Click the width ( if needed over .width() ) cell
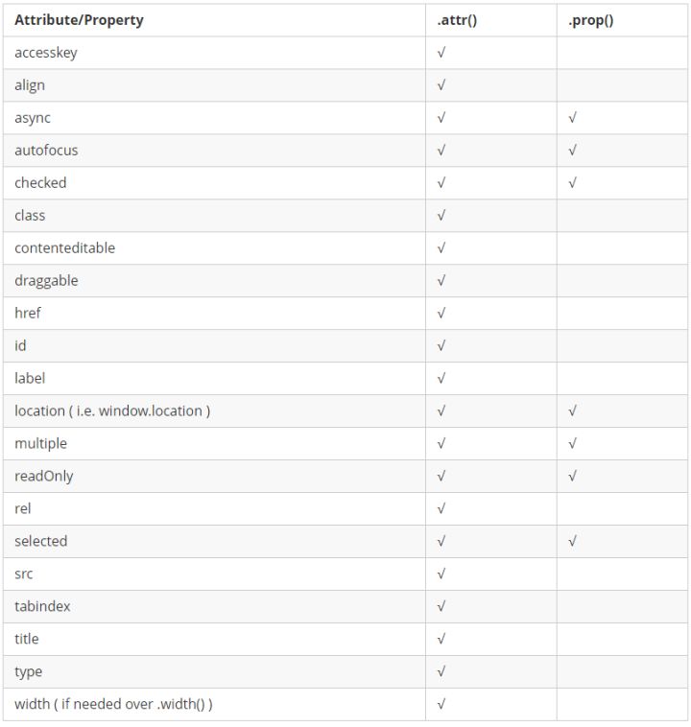 113,705
